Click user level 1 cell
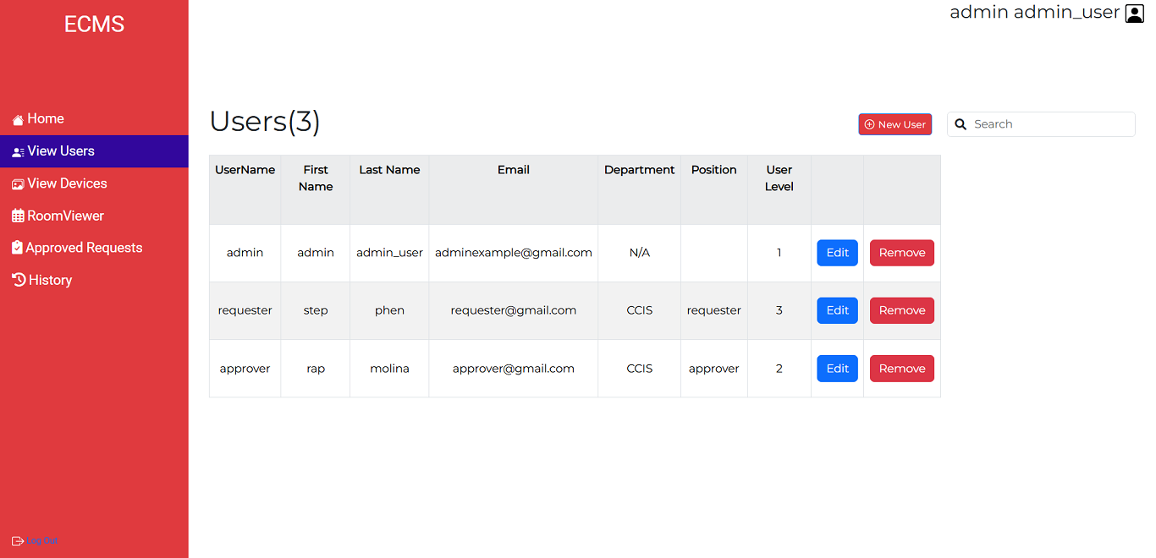 point(779,253)
